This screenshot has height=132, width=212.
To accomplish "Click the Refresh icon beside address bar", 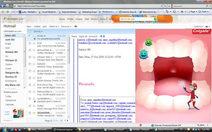I will click(x=165, y=6).
